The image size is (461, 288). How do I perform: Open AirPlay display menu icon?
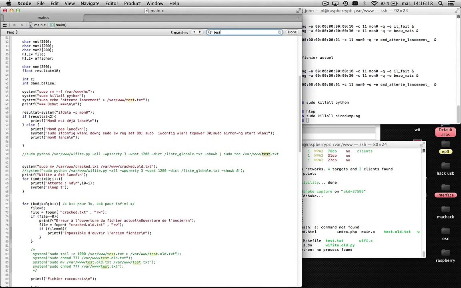tap(335, 4)
